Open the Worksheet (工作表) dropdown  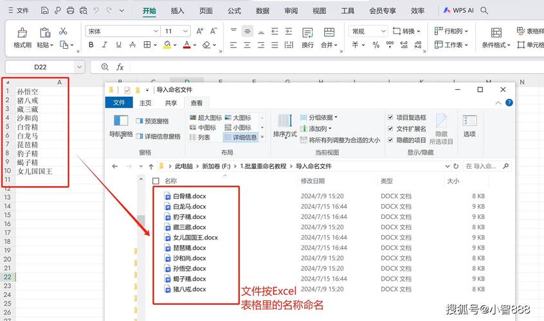point(451,45)
